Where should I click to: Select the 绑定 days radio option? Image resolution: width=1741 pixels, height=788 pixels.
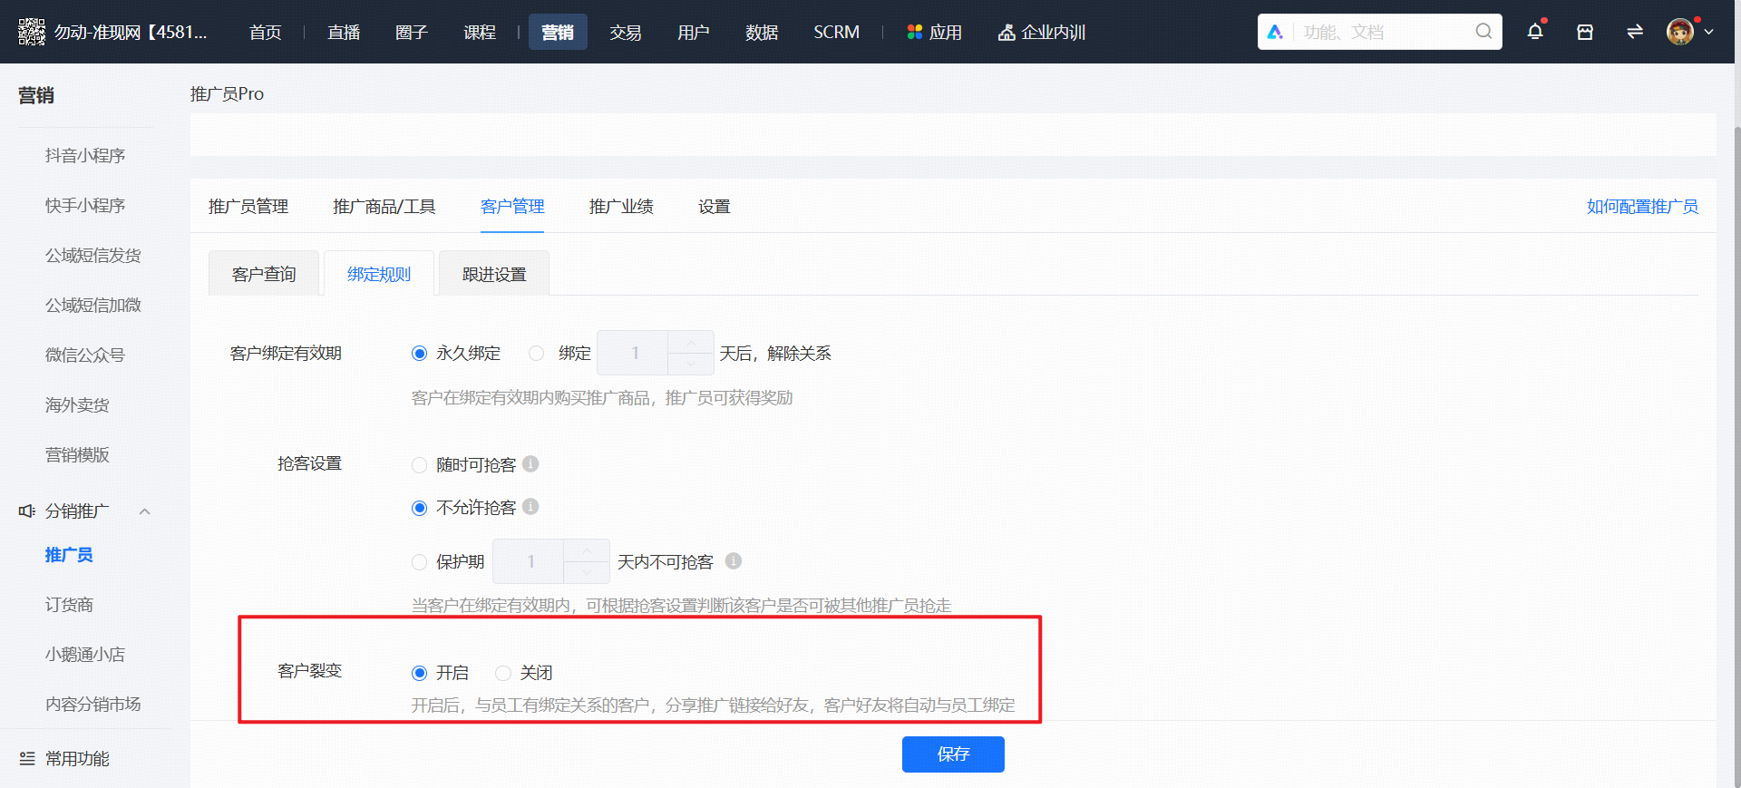(x=537, y=354)
